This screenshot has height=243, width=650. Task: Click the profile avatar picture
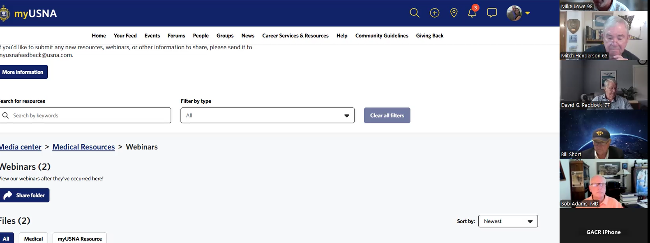[x=514, y=13]
